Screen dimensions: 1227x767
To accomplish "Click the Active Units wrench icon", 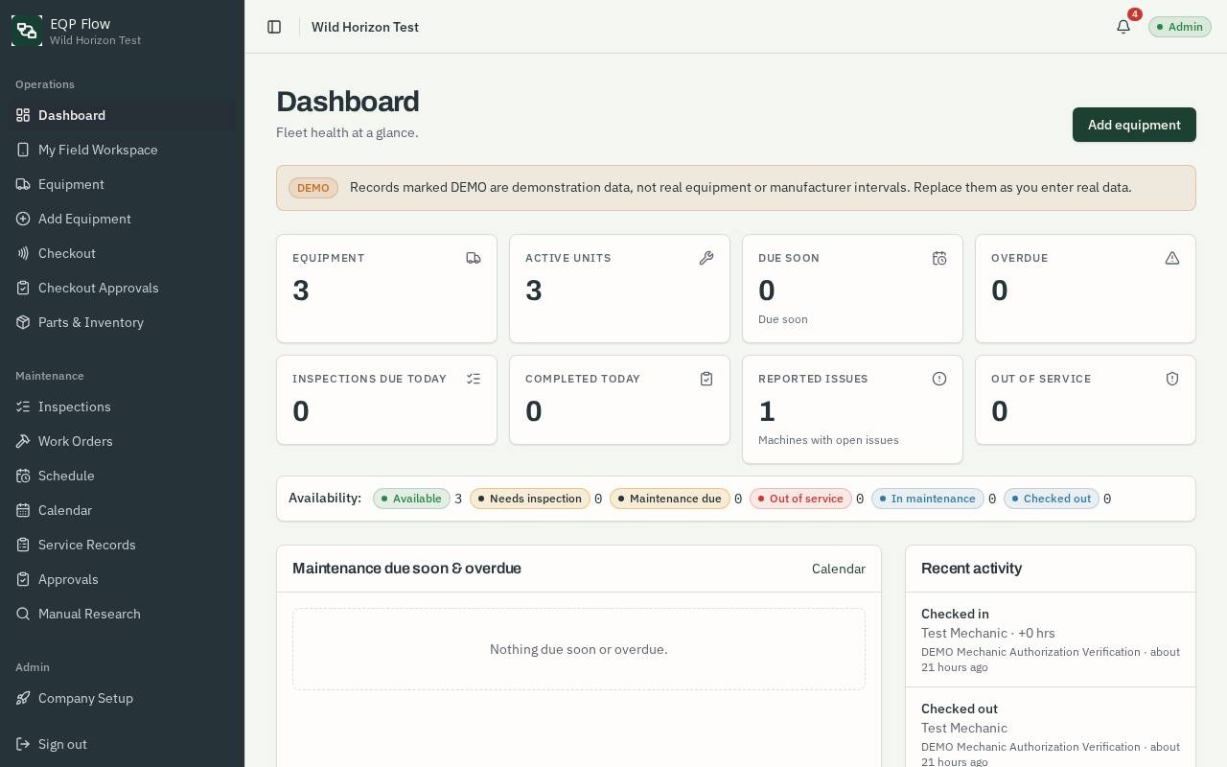I will click(x=706, y=258).
